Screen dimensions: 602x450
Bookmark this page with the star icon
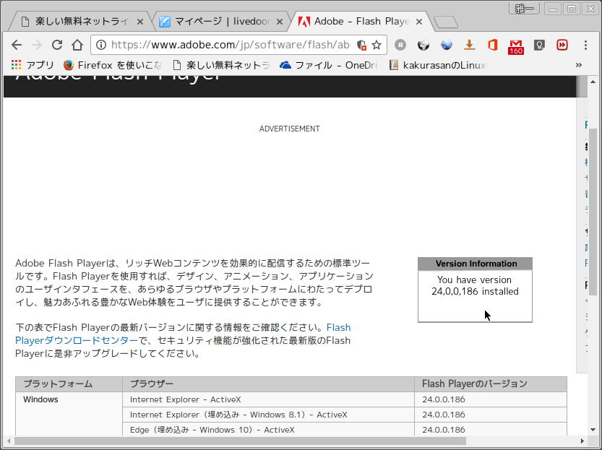[377, 45]
